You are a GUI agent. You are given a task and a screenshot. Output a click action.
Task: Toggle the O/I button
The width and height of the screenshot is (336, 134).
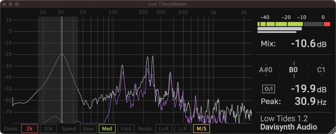269,89
